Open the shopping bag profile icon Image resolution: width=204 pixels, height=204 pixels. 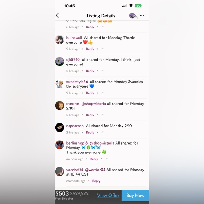click(133, 16)
